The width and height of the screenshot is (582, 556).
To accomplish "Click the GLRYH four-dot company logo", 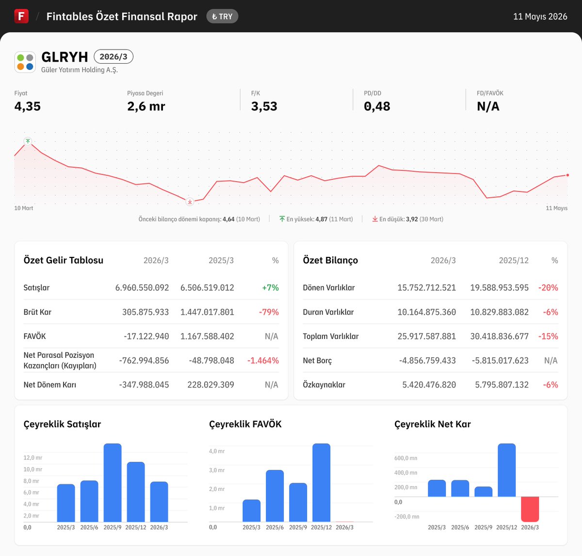I will point(25,62).
